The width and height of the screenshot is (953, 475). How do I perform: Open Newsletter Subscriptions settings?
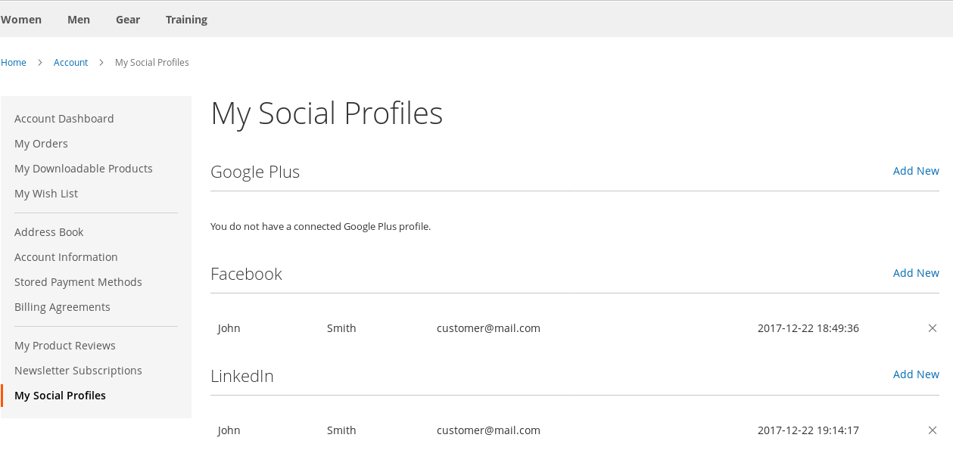[78, 371]
